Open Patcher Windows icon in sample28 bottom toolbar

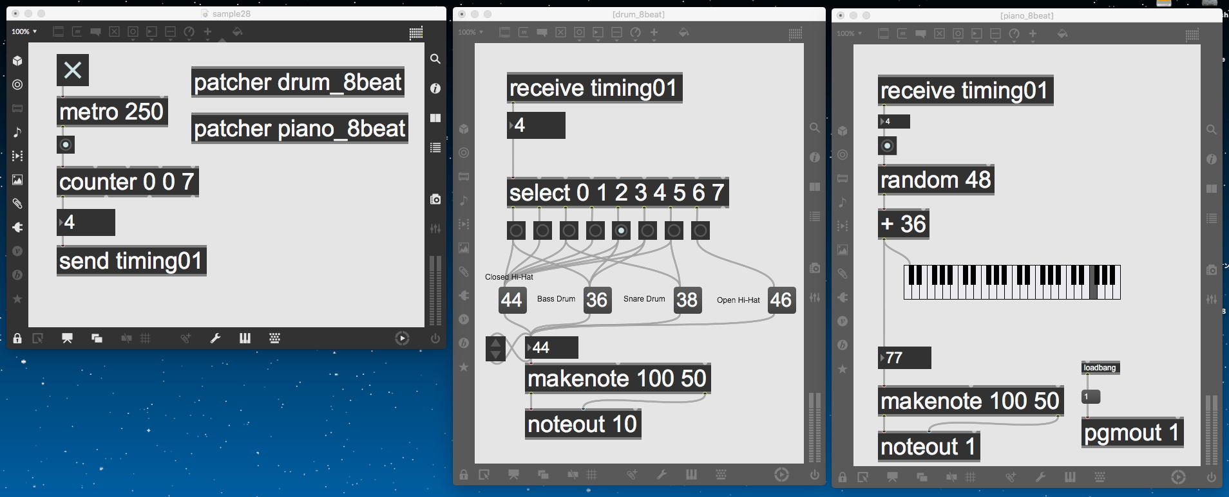97,338
